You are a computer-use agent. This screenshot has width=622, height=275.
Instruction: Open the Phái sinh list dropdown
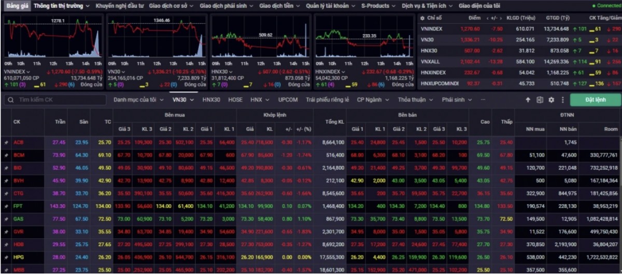(457, 100)
